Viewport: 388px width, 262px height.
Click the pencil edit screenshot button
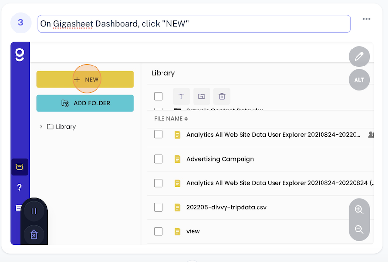click(359, 56)
